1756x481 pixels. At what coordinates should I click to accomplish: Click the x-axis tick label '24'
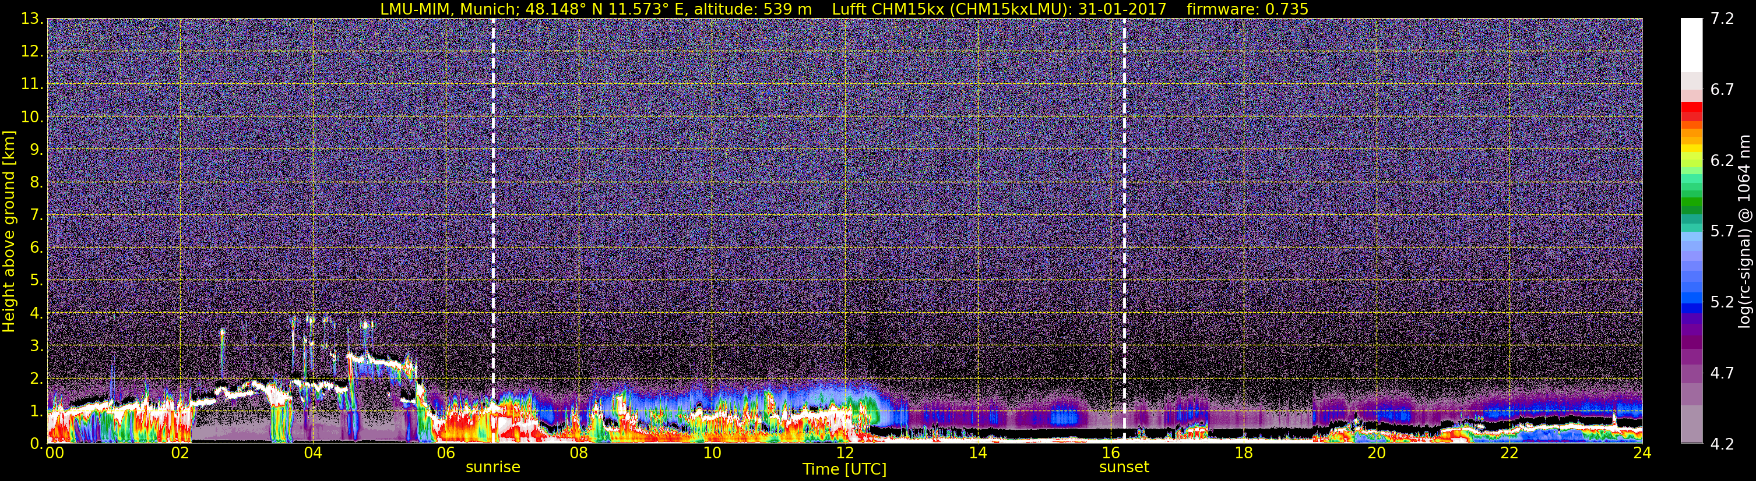(1642, 453)
